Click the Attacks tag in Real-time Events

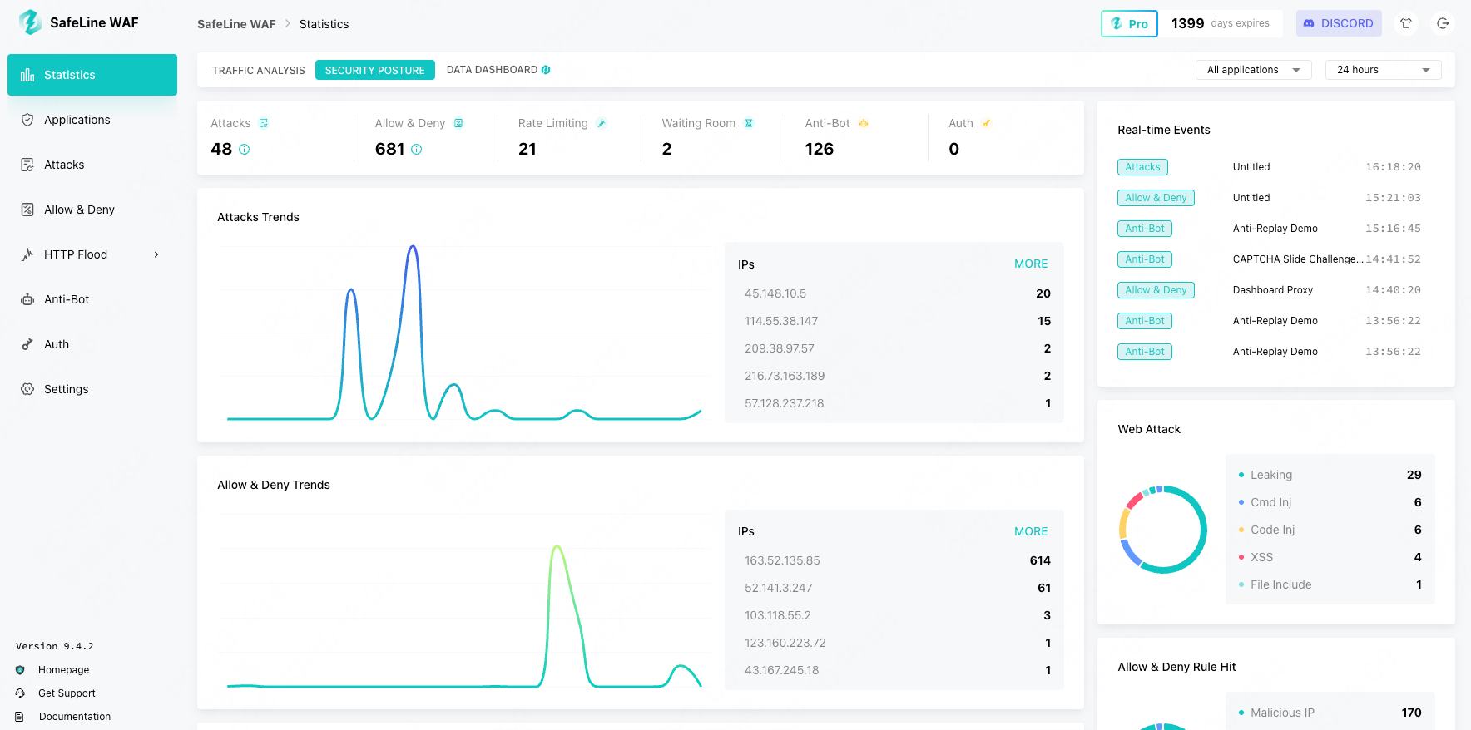click(1142, 167)
